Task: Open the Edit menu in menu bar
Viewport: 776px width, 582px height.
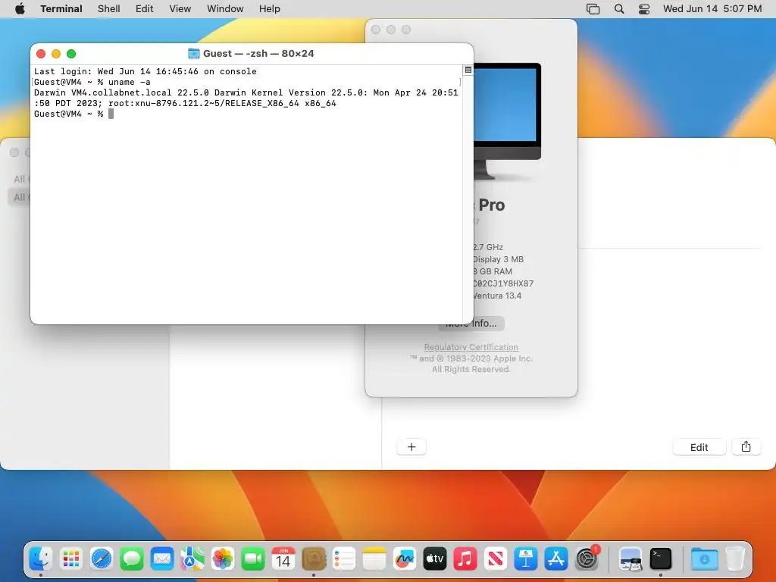Action: tap(145, 9)
